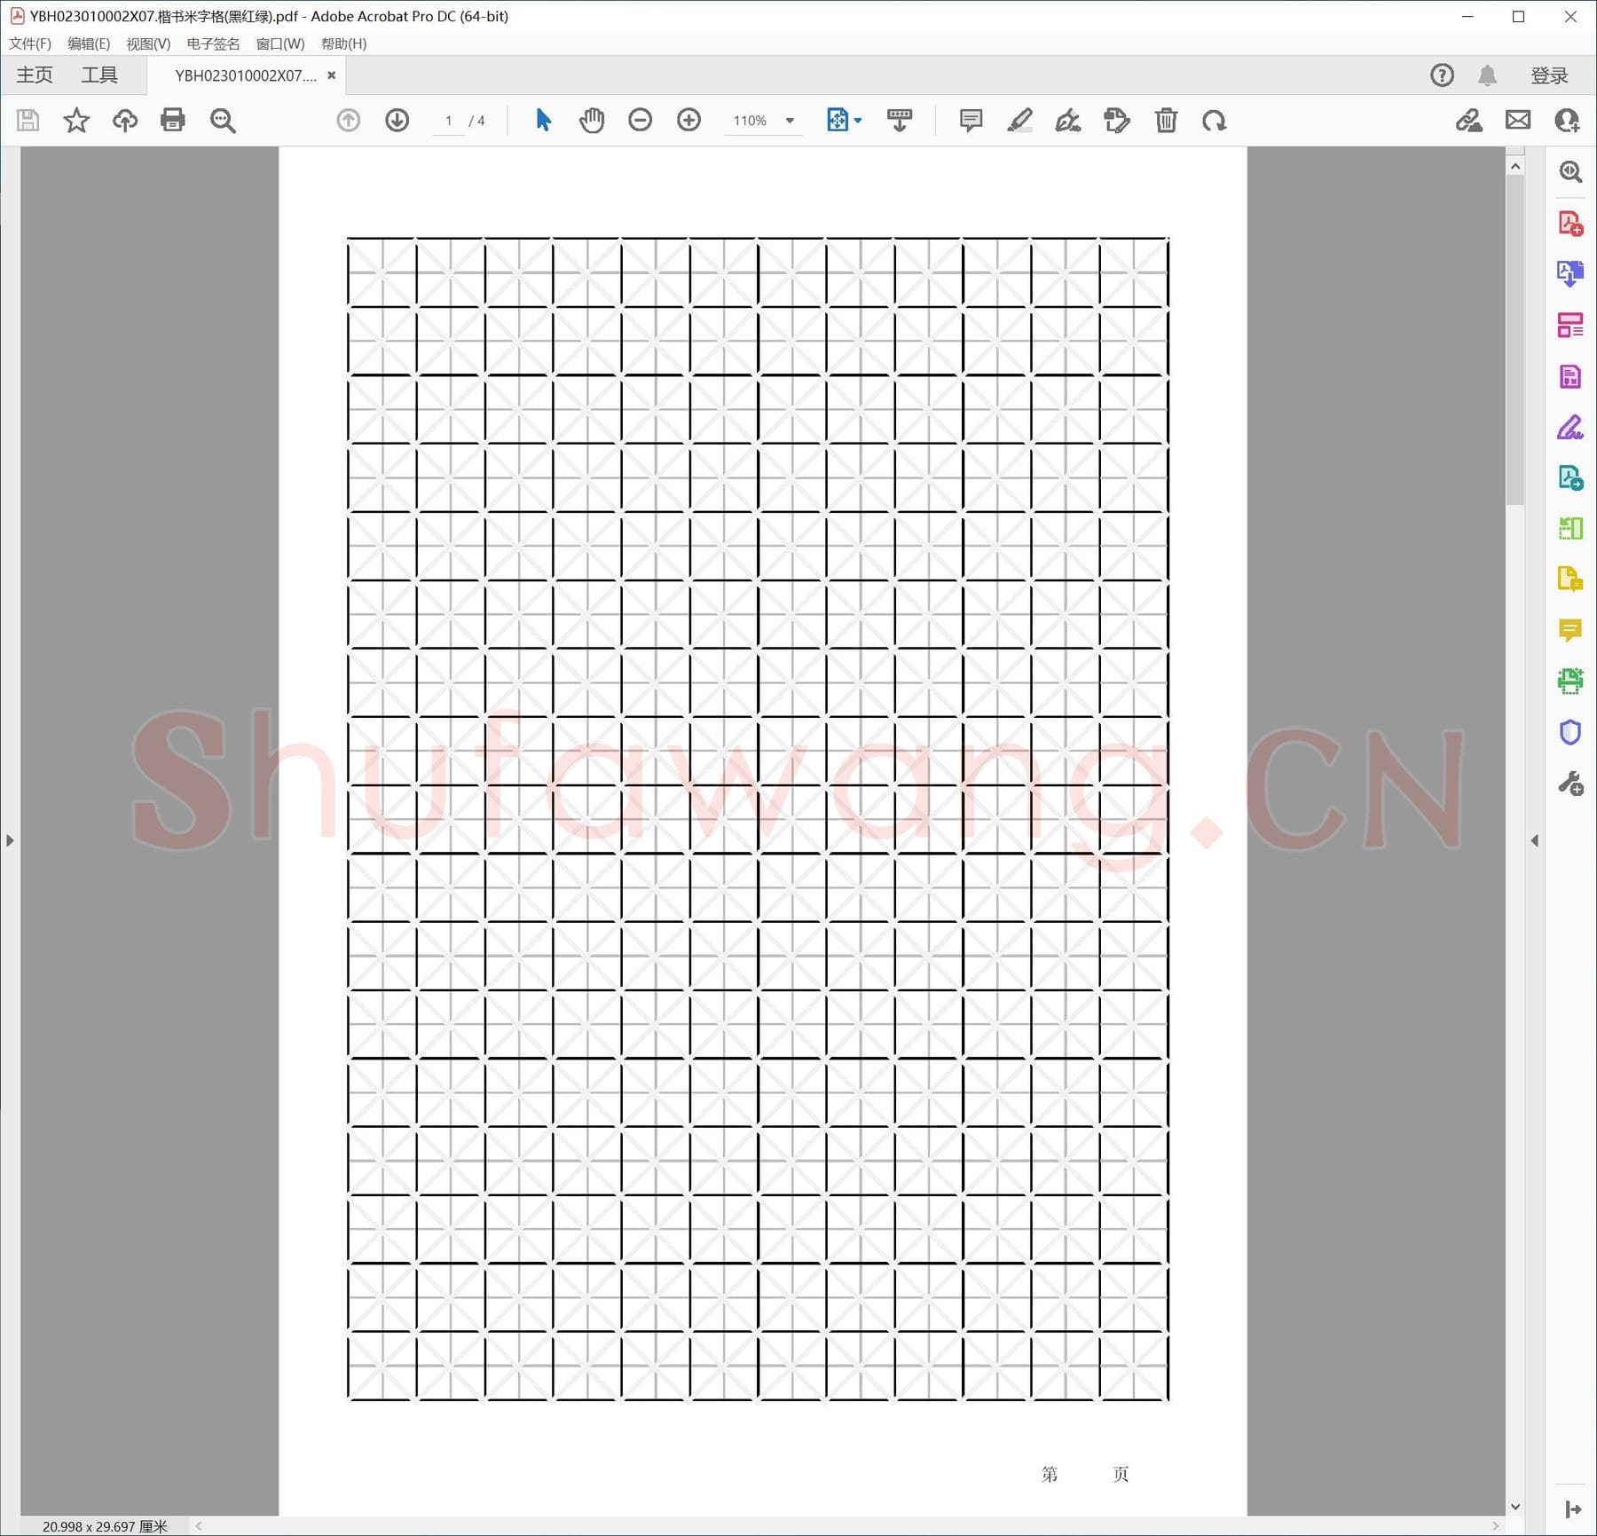
Task: Open green Scan & OCR tool
Action: (1570, 681)
